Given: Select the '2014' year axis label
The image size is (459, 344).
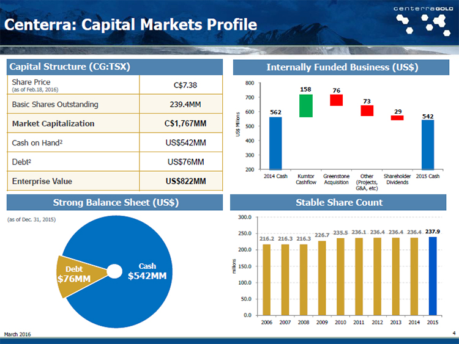Looking at the screenshot, I should pyautogui.click(x=414, y=323).
